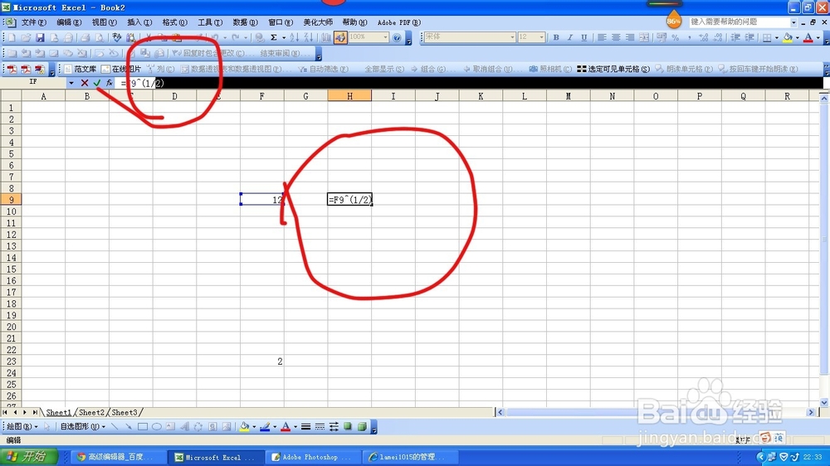830x466 pixels.
Task: Click the green Enter checkmark in formula bar
Action: point(97,83)
